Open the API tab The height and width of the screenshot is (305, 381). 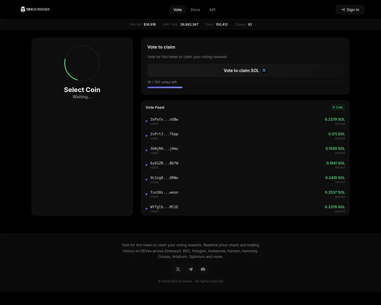(212, 10)
